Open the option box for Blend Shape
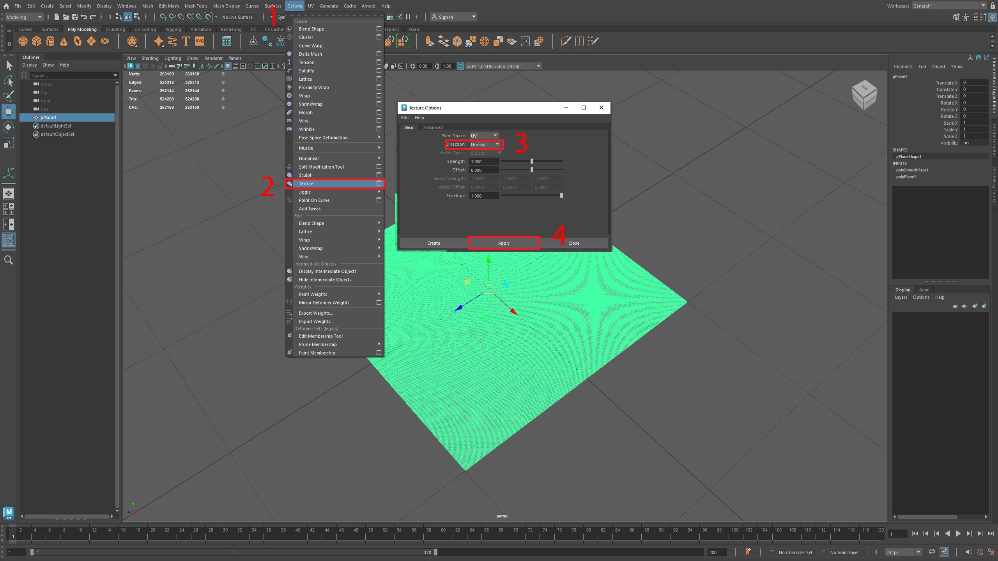Screen dimensions: 998x561 point(379,29)
